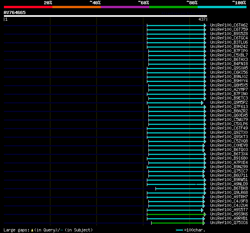Viewport: 250px width, 233px height.
Task: Select the UniRef100_B8AZR2 label
Action: [229, 111]
